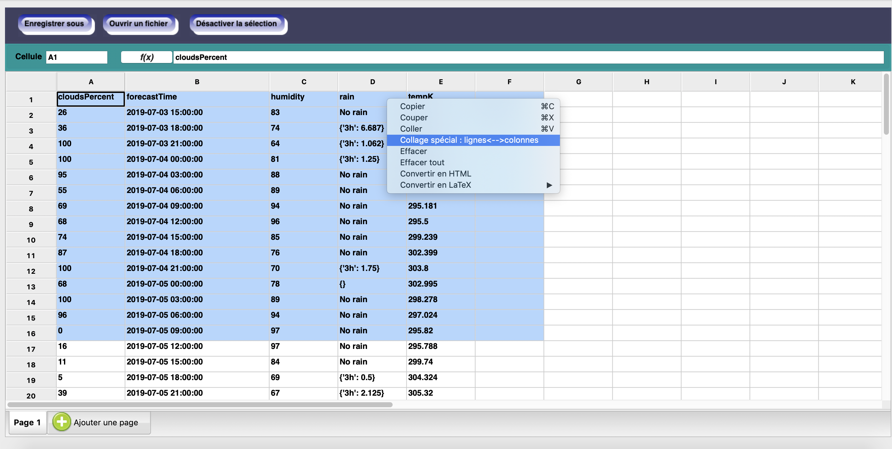Click cell 26 in column A
The height and width of the screenshot is (449, 892).
[x=91, y=114]
